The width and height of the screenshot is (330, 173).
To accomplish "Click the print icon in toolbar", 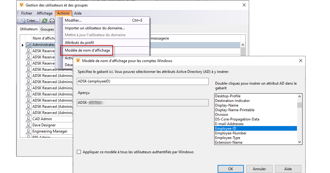I will [x=52, y=21].
